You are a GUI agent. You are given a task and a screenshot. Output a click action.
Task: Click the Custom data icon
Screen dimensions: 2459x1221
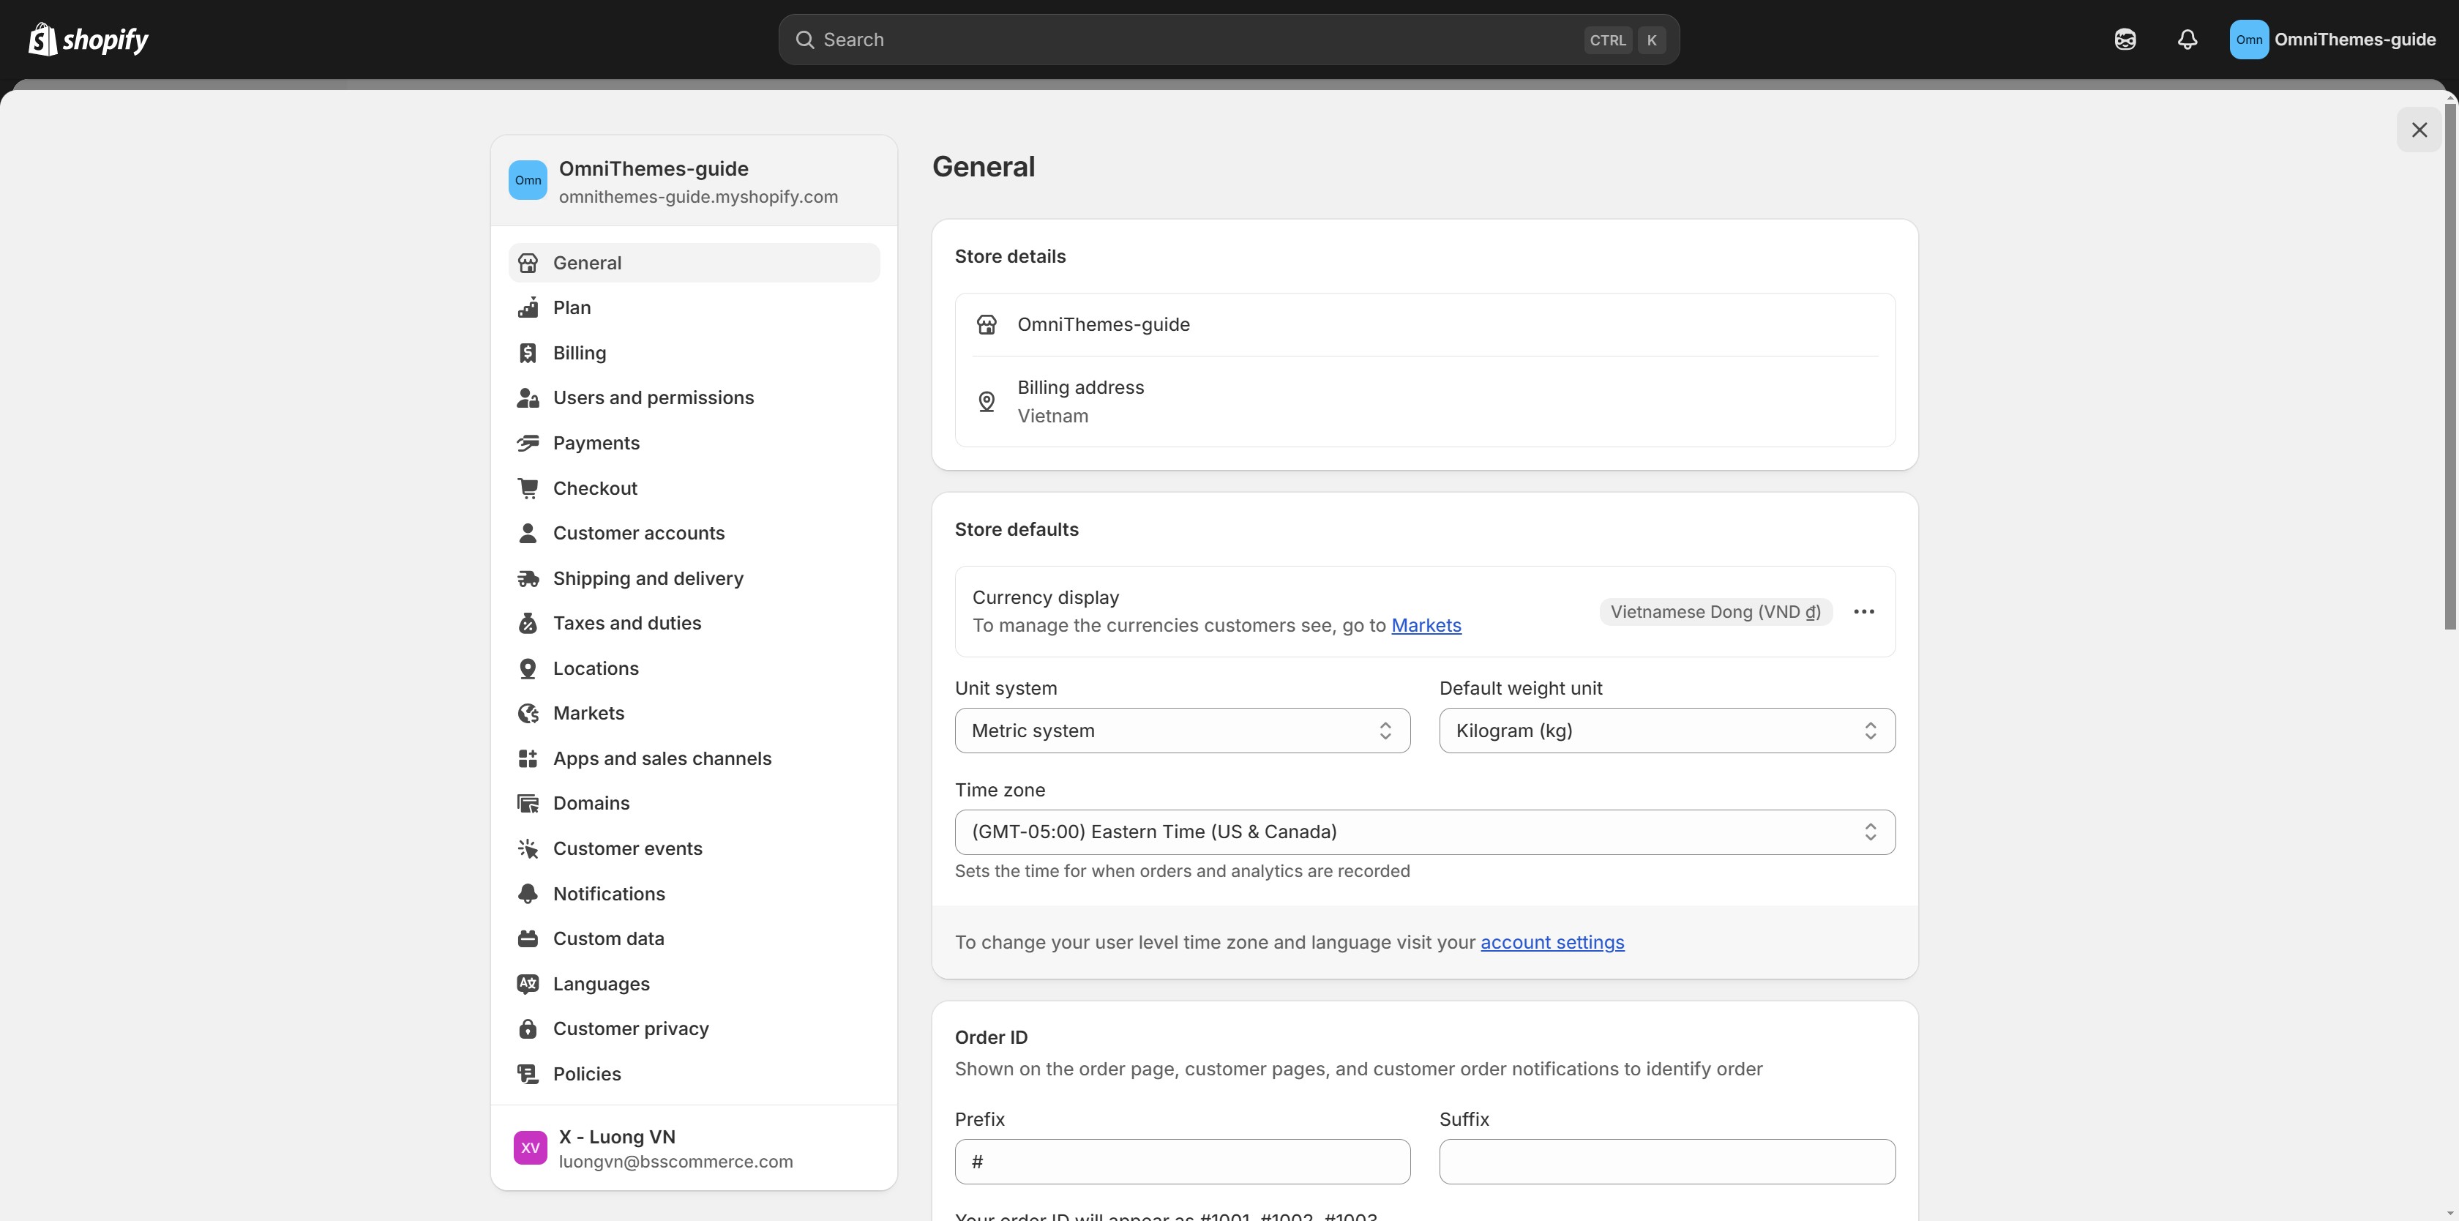(528, 938)
